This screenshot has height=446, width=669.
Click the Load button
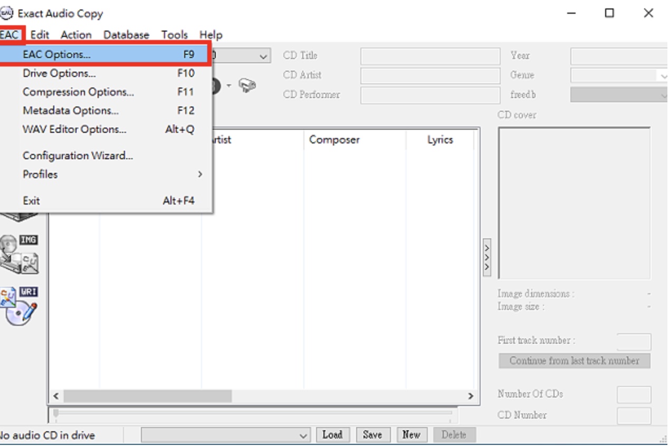tap(332, 435)
